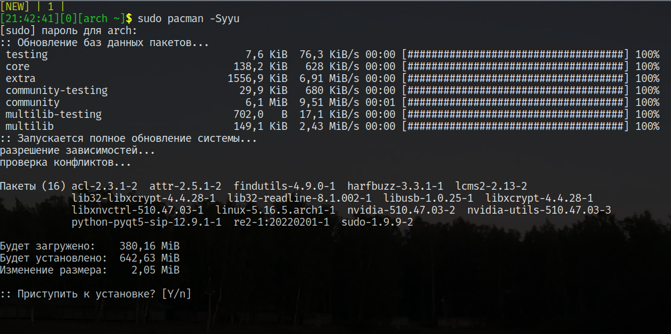Click the 'community' repository name
671x334 pixels.
click(32, 102)
